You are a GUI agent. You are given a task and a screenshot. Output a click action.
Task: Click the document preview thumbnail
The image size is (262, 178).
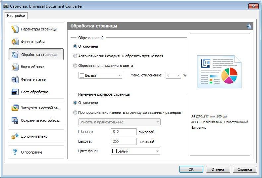tap(219, 72)
